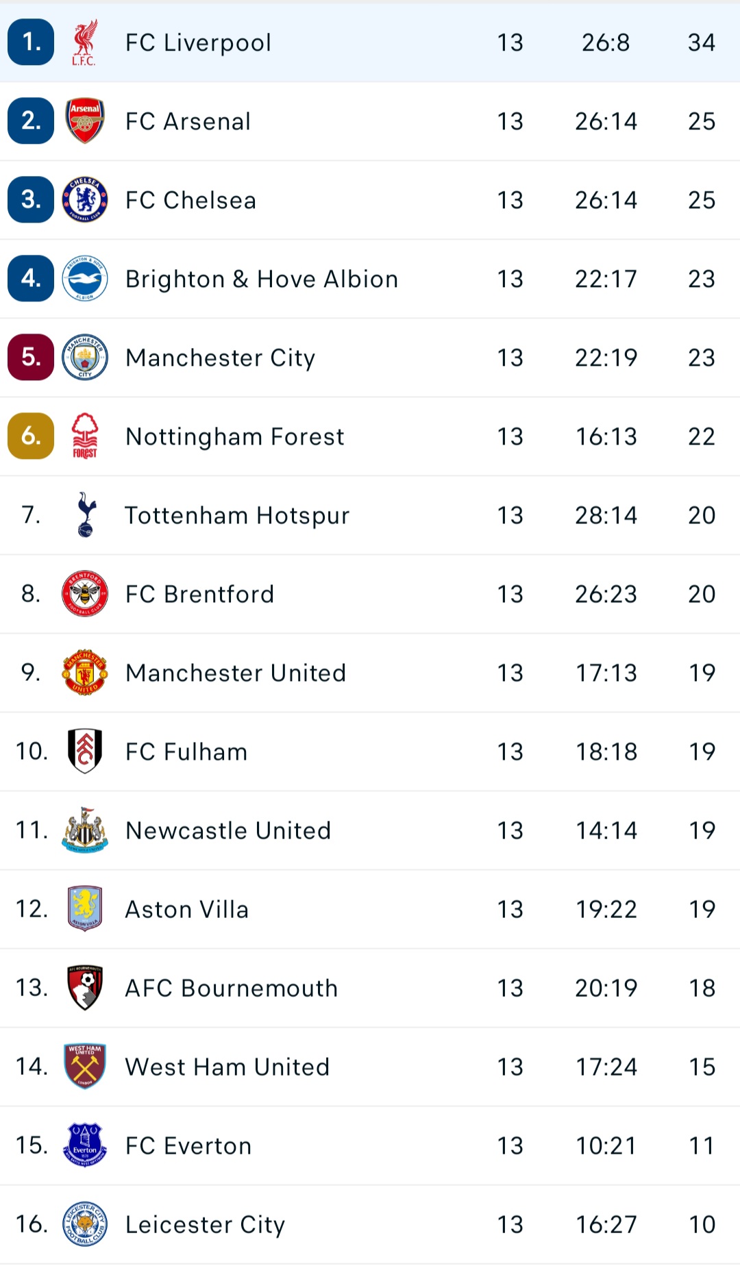Image resolution: width=740 pixels, height=1266 pixels.
Task: Open Aston Villa team name
Action: (187, 909)
